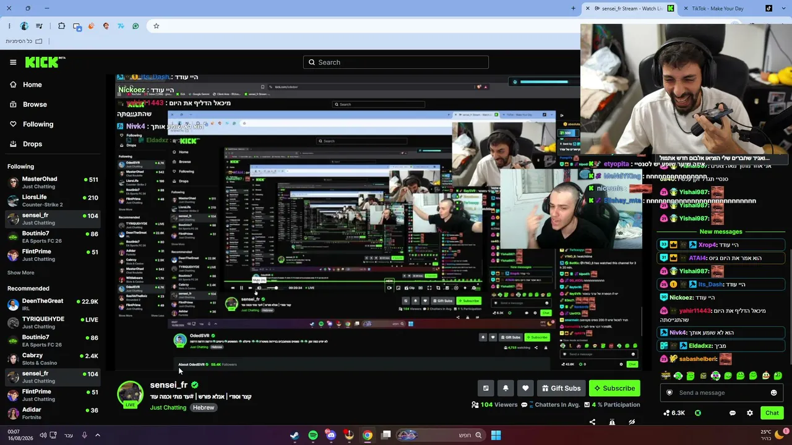
Task: Open the Chrome extensions puzzle icon
Action: [61, 26]
